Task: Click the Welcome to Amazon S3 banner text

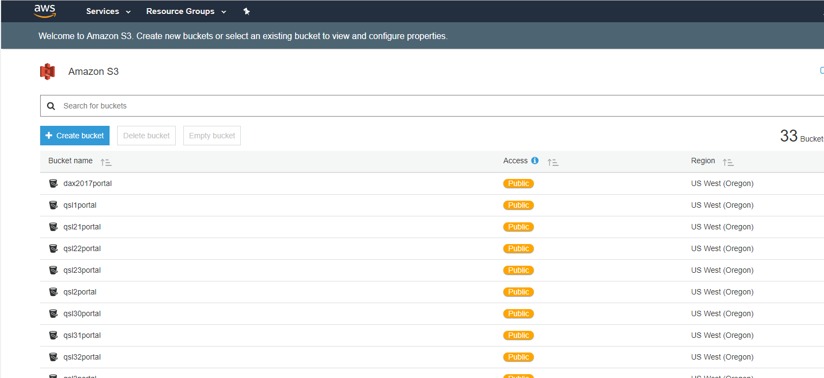Action: pyautogui.click(x=243, y=36)
